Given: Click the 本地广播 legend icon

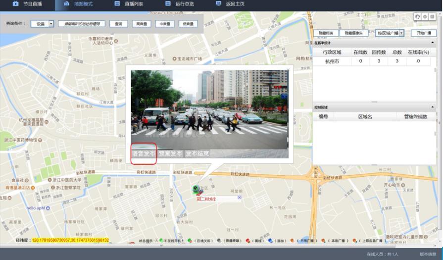Looking at the screenshot, I should pyautogui.click(x=323, y=241).
